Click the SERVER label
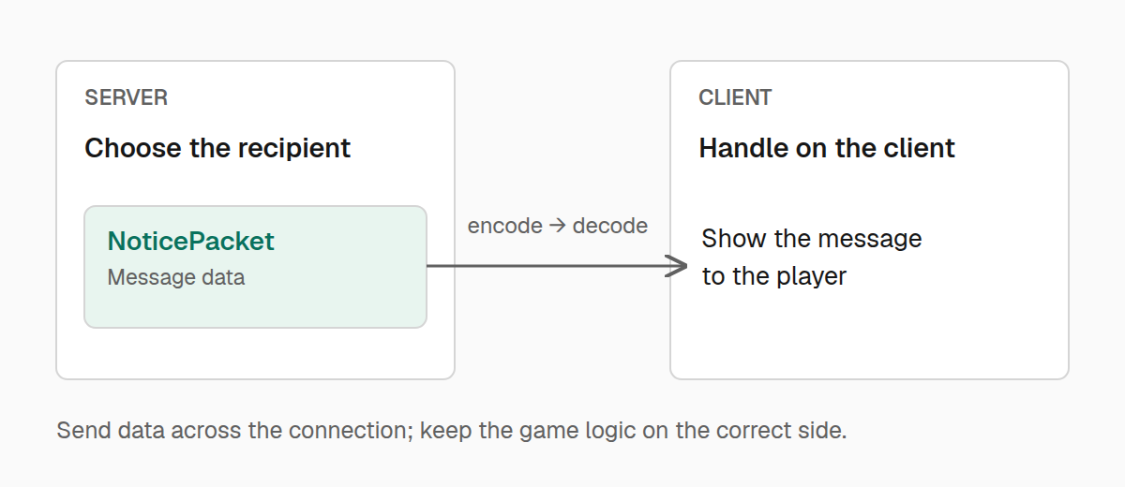Viewport: 1125px width, 487px height. click(x=127, y=97)
